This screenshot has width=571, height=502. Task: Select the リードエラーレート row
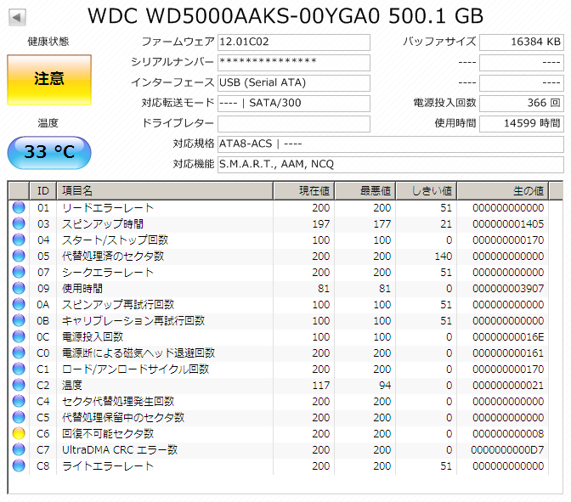(x=279, y=207)
